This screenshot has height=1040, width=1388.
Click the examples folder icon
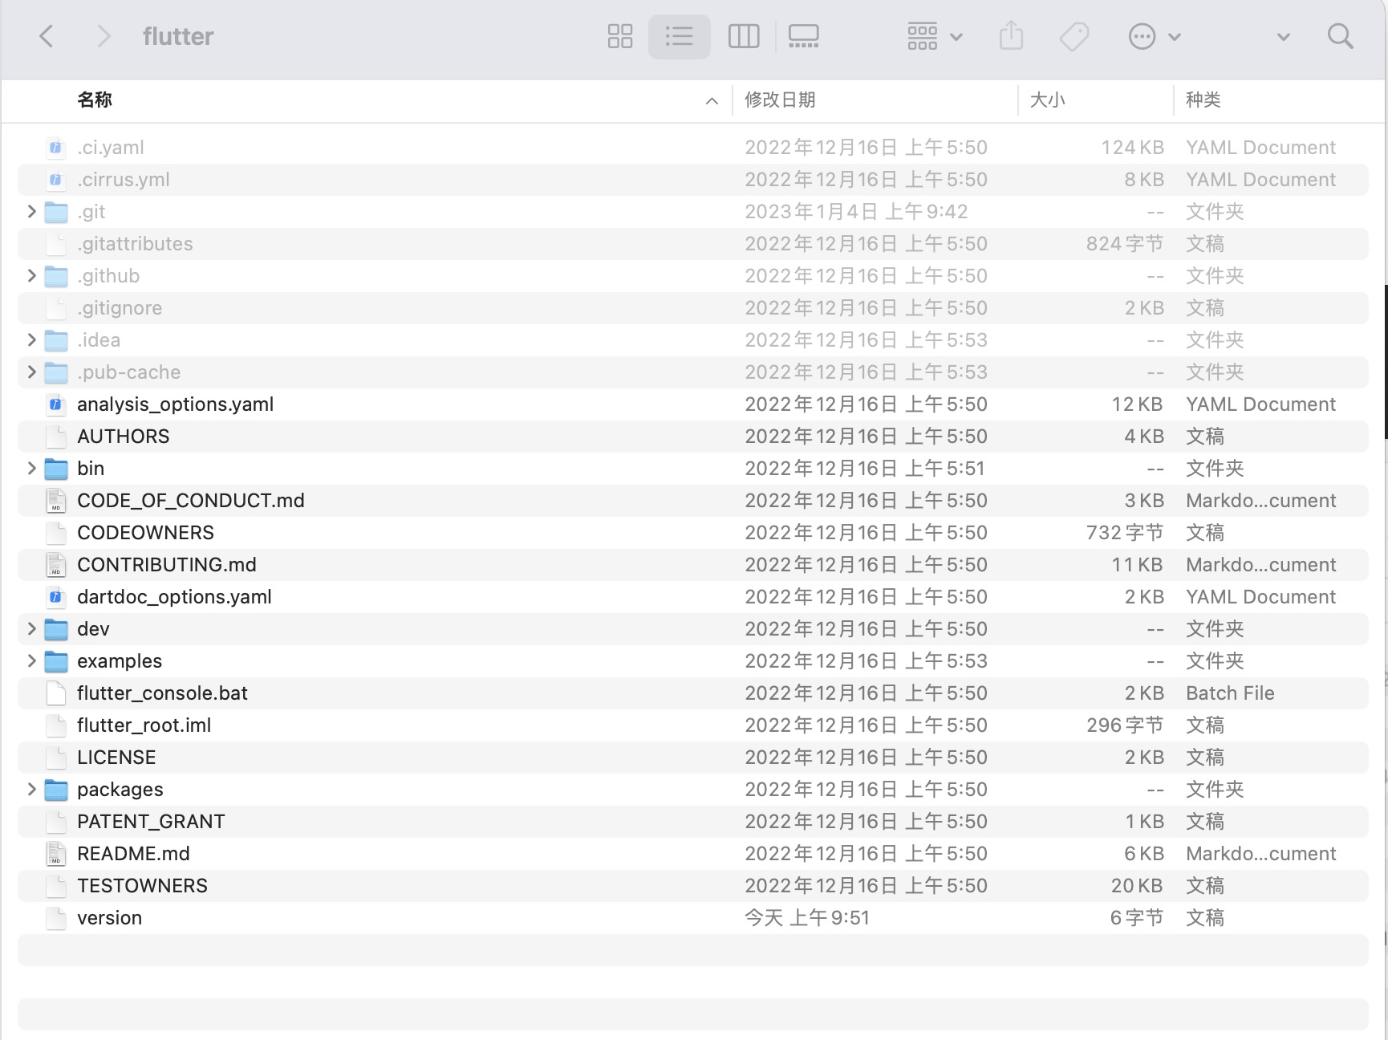[x=56, y=661]
